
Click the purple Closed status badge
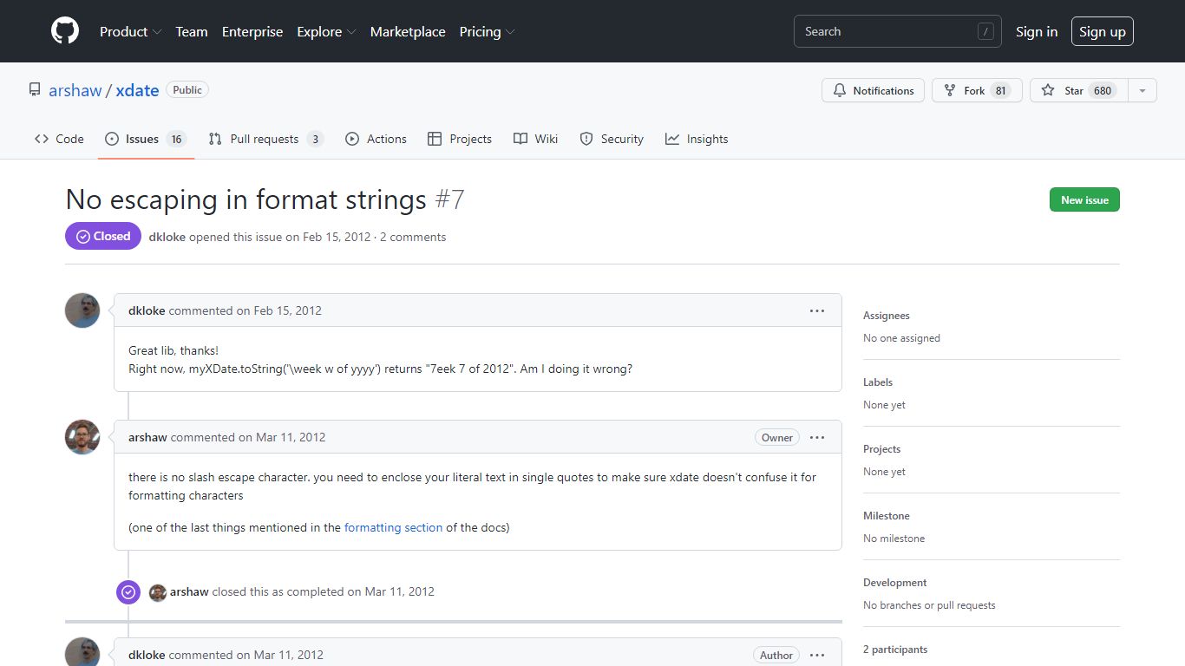point(103,236)
